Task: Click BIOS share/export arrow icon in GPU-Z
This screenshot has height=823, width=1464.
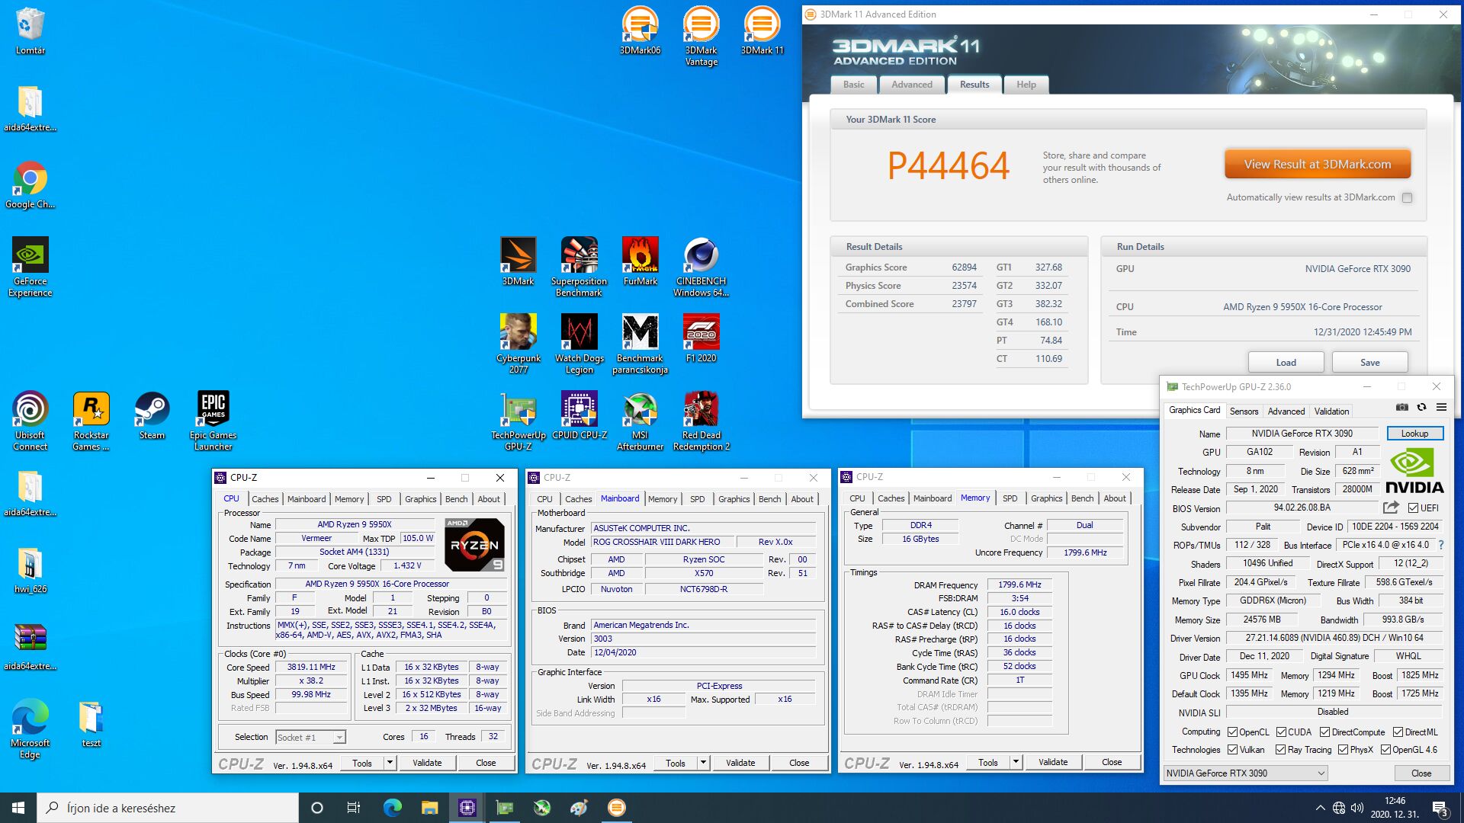Action: [x=1391, y=508]
